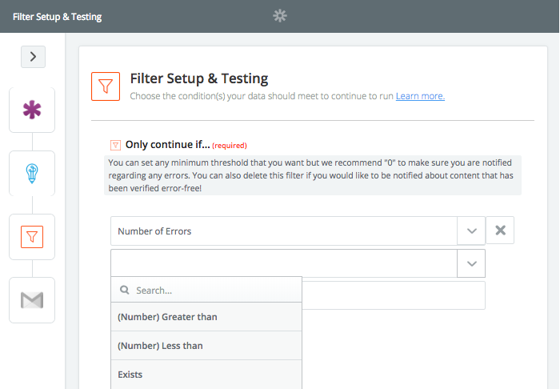Choose the (Number) Greater than option
This screenshot has height=389, width=560.
pos(206,317)
